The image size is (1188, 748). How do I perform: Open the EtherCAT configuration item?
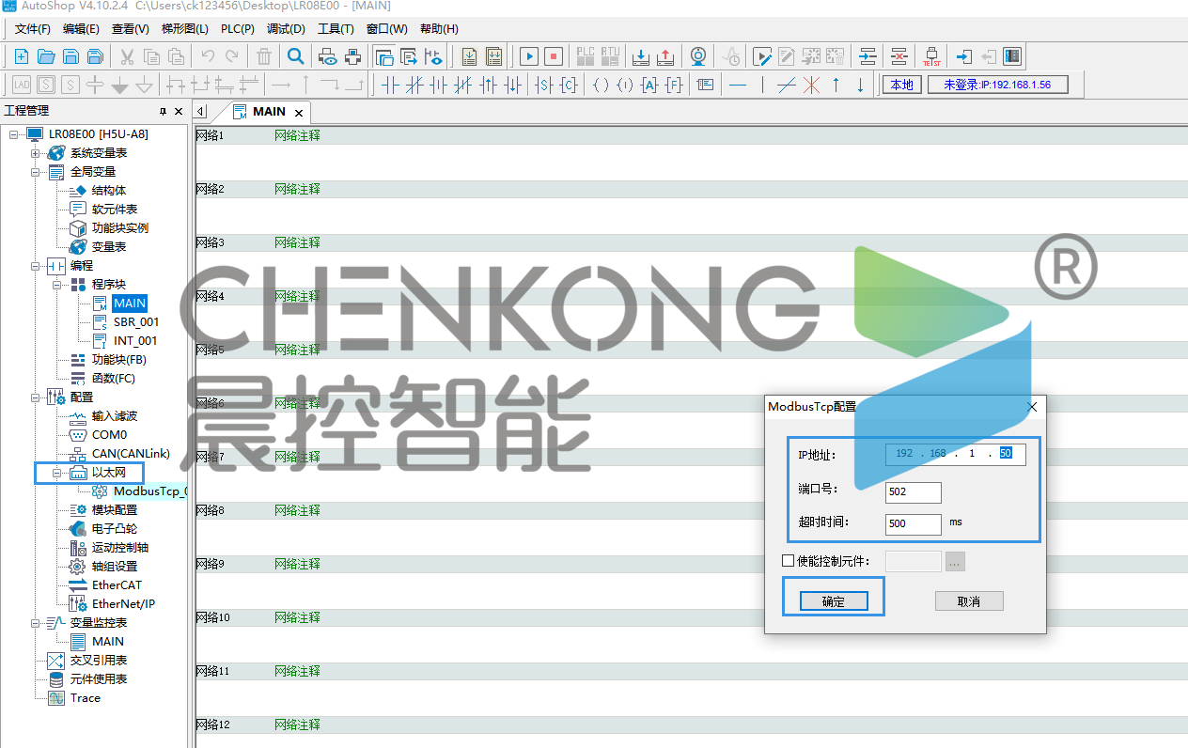tap(117, 585)
